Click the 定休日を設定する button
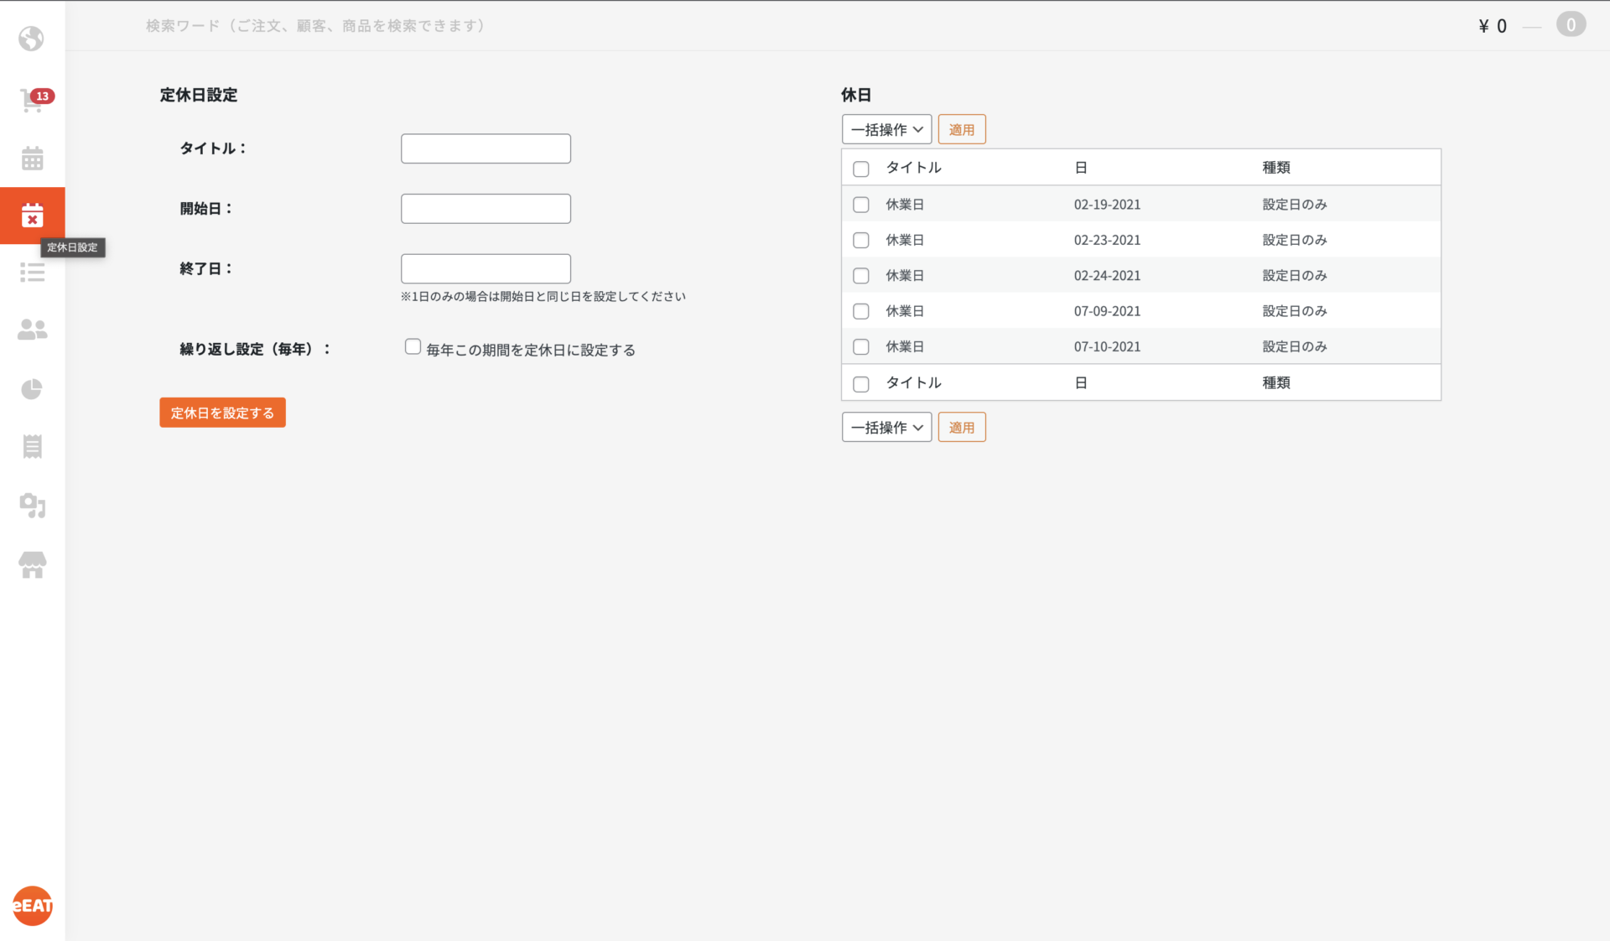1610x941 pixels. [222, 413]
